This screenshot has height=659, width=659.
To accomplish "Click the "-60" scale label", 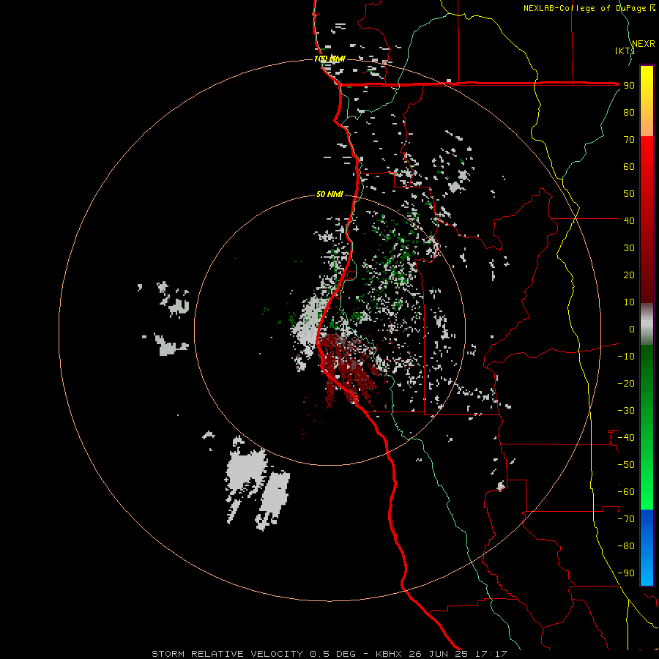I will tap(626, 492).
